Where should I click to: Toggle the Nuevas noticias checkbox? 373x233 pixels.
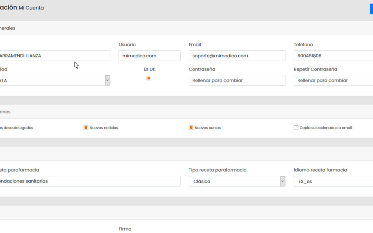pyautogui.click(x=86, y=128)
